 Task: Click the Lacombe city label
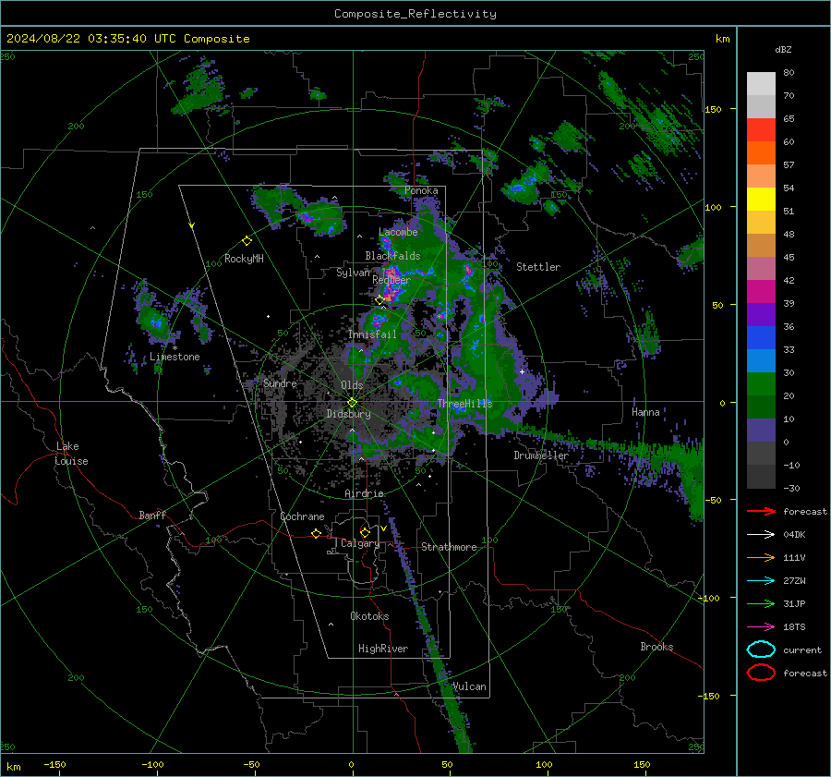click(398, 232)
